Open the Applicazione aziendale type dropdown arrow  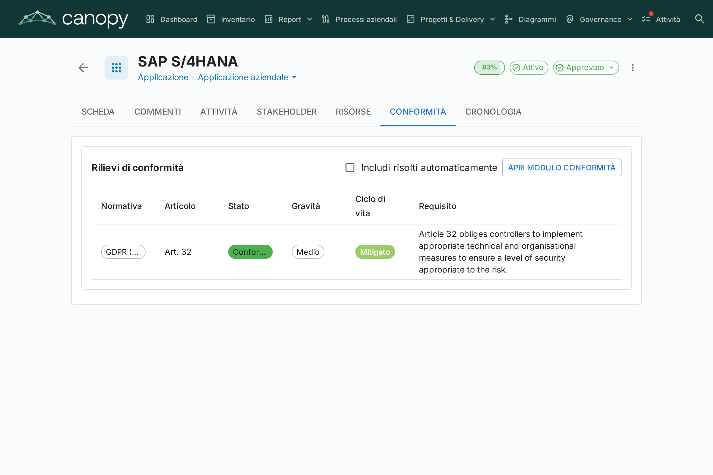(x=294, y=77)
